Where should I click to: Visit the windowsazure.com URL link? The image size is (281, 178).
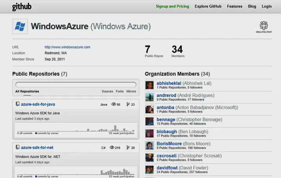67,47
